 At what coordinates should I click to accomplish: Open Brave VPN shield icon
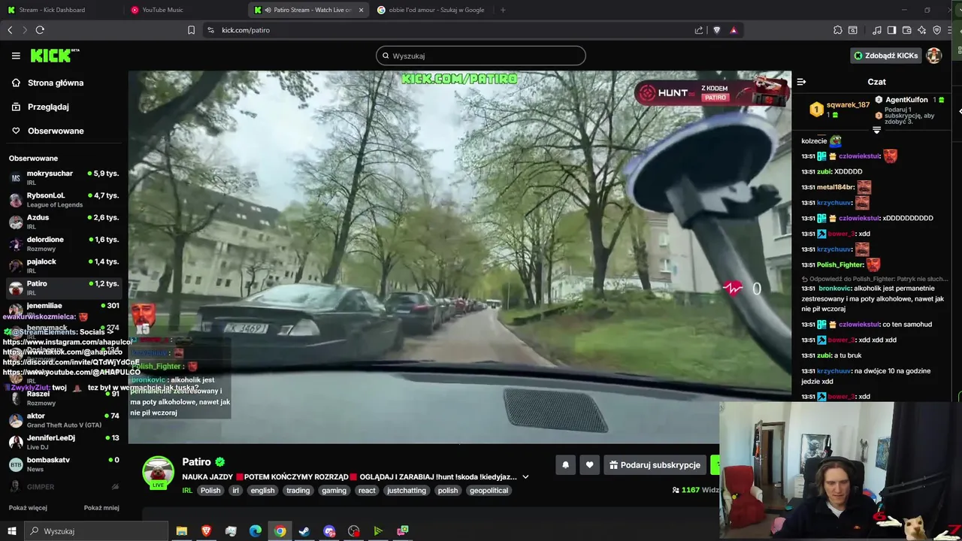(x=936, y=30)
